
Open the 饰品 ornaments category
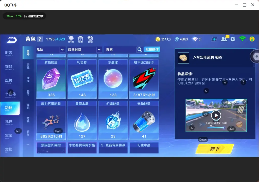tap(9, 67)
